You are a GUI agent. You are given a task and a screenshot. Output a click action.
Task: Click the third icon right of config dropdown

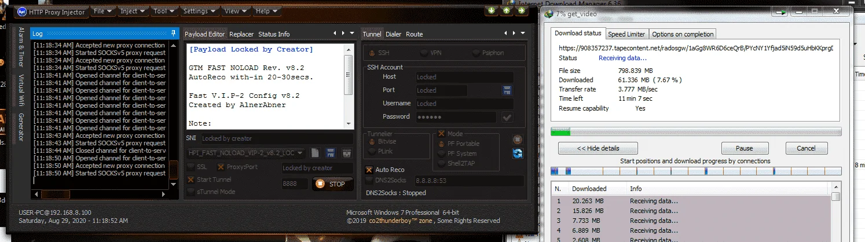point(347,153)
